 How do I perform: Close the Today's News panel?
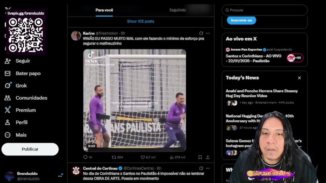[299, 78]
